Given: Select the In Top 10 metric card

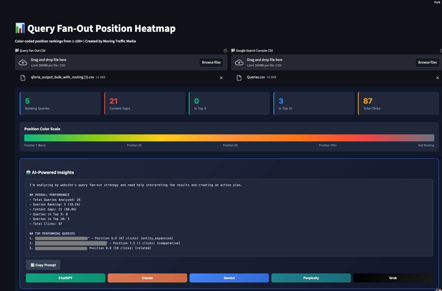Looking at the screenshot, I should click(314, 103).
